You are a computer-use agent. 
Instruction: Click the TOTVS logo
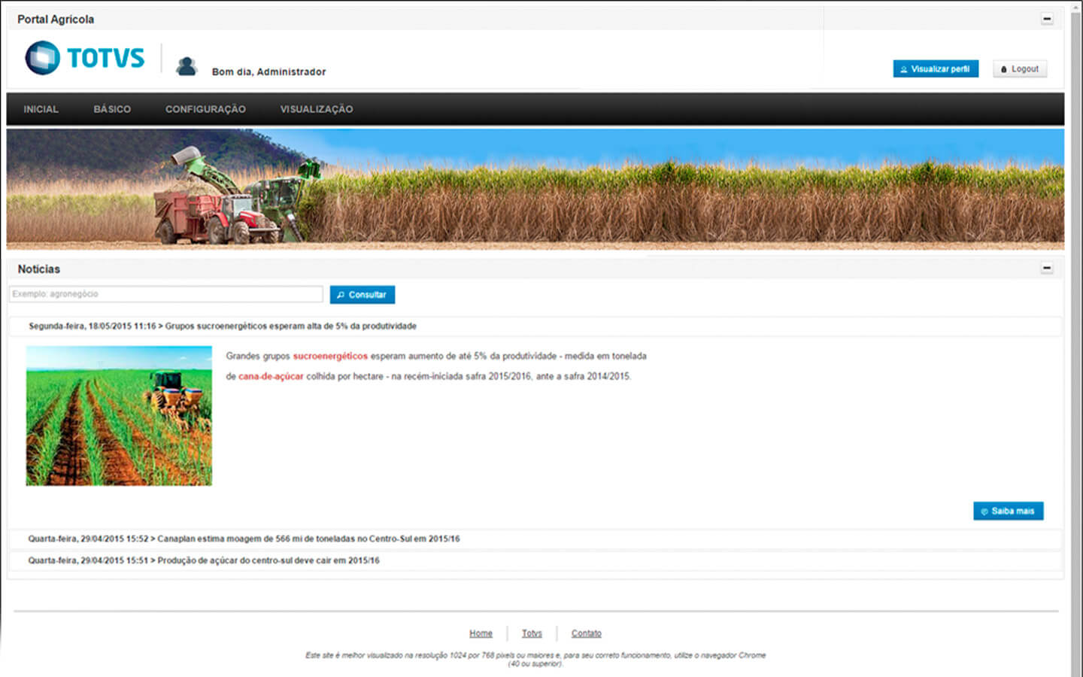pyautogui.click(x=84, y=58)
